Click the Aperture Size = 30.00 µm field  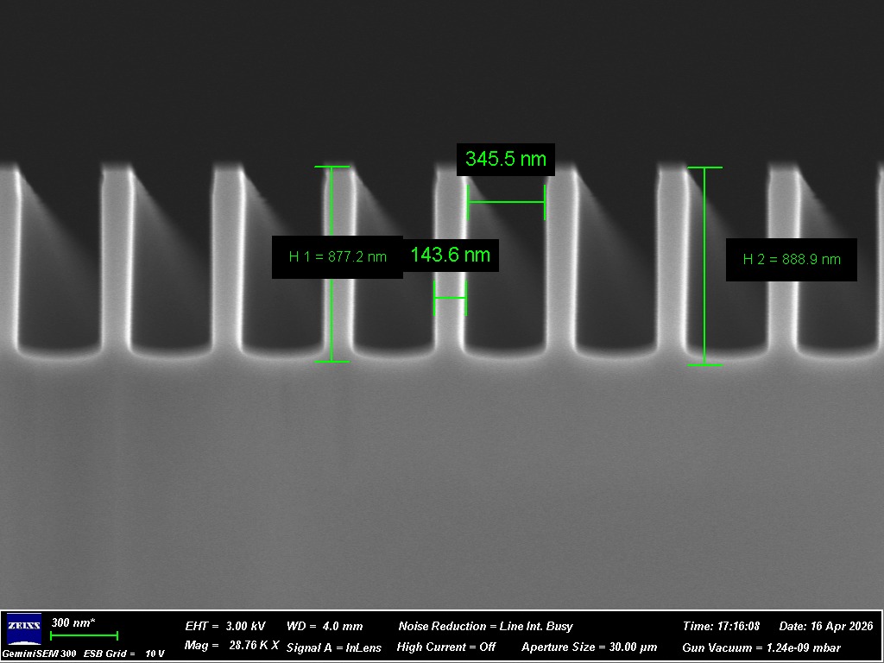(590, 647)
